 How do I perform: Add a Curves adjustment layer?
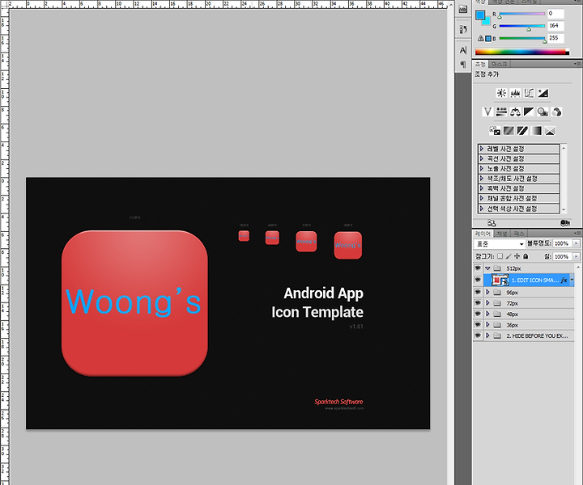(x=529, y=93)
